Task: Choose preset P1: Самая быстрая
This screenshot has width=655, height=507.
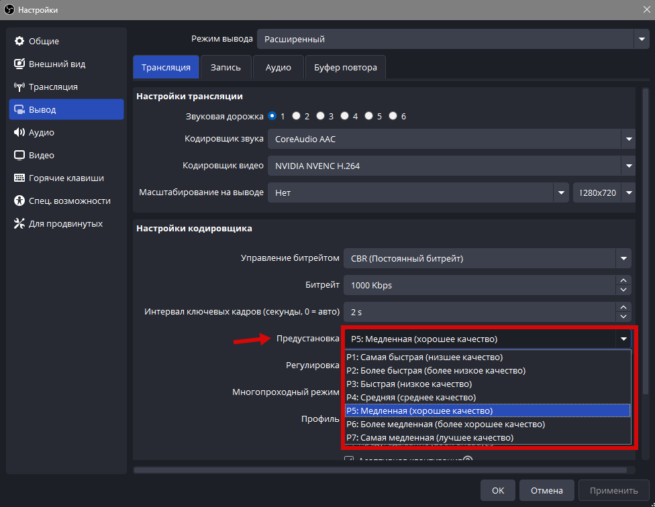Action: coord(487,357)
